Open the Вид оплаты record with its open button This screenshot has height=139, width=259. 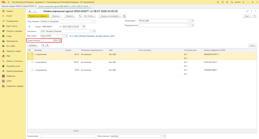tap(67, 36)
